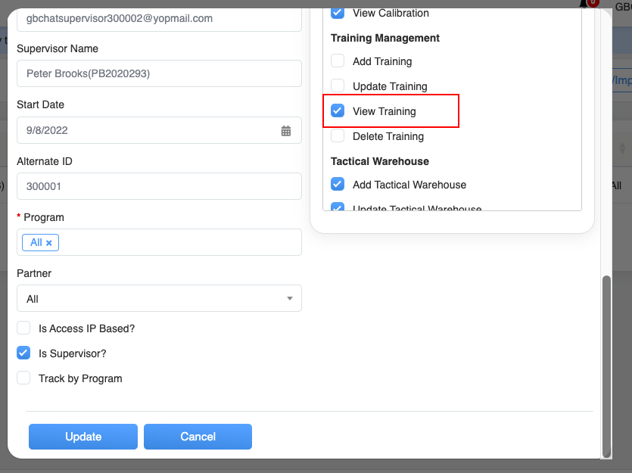The image size is (632, 473).
Task: Check the Update Training permission
Action: click(338, 86)
